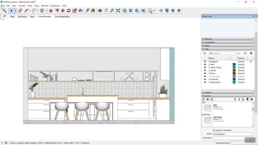Select the Rotate tool
This screenshot has width=258, height=145.
click(69, 11)
